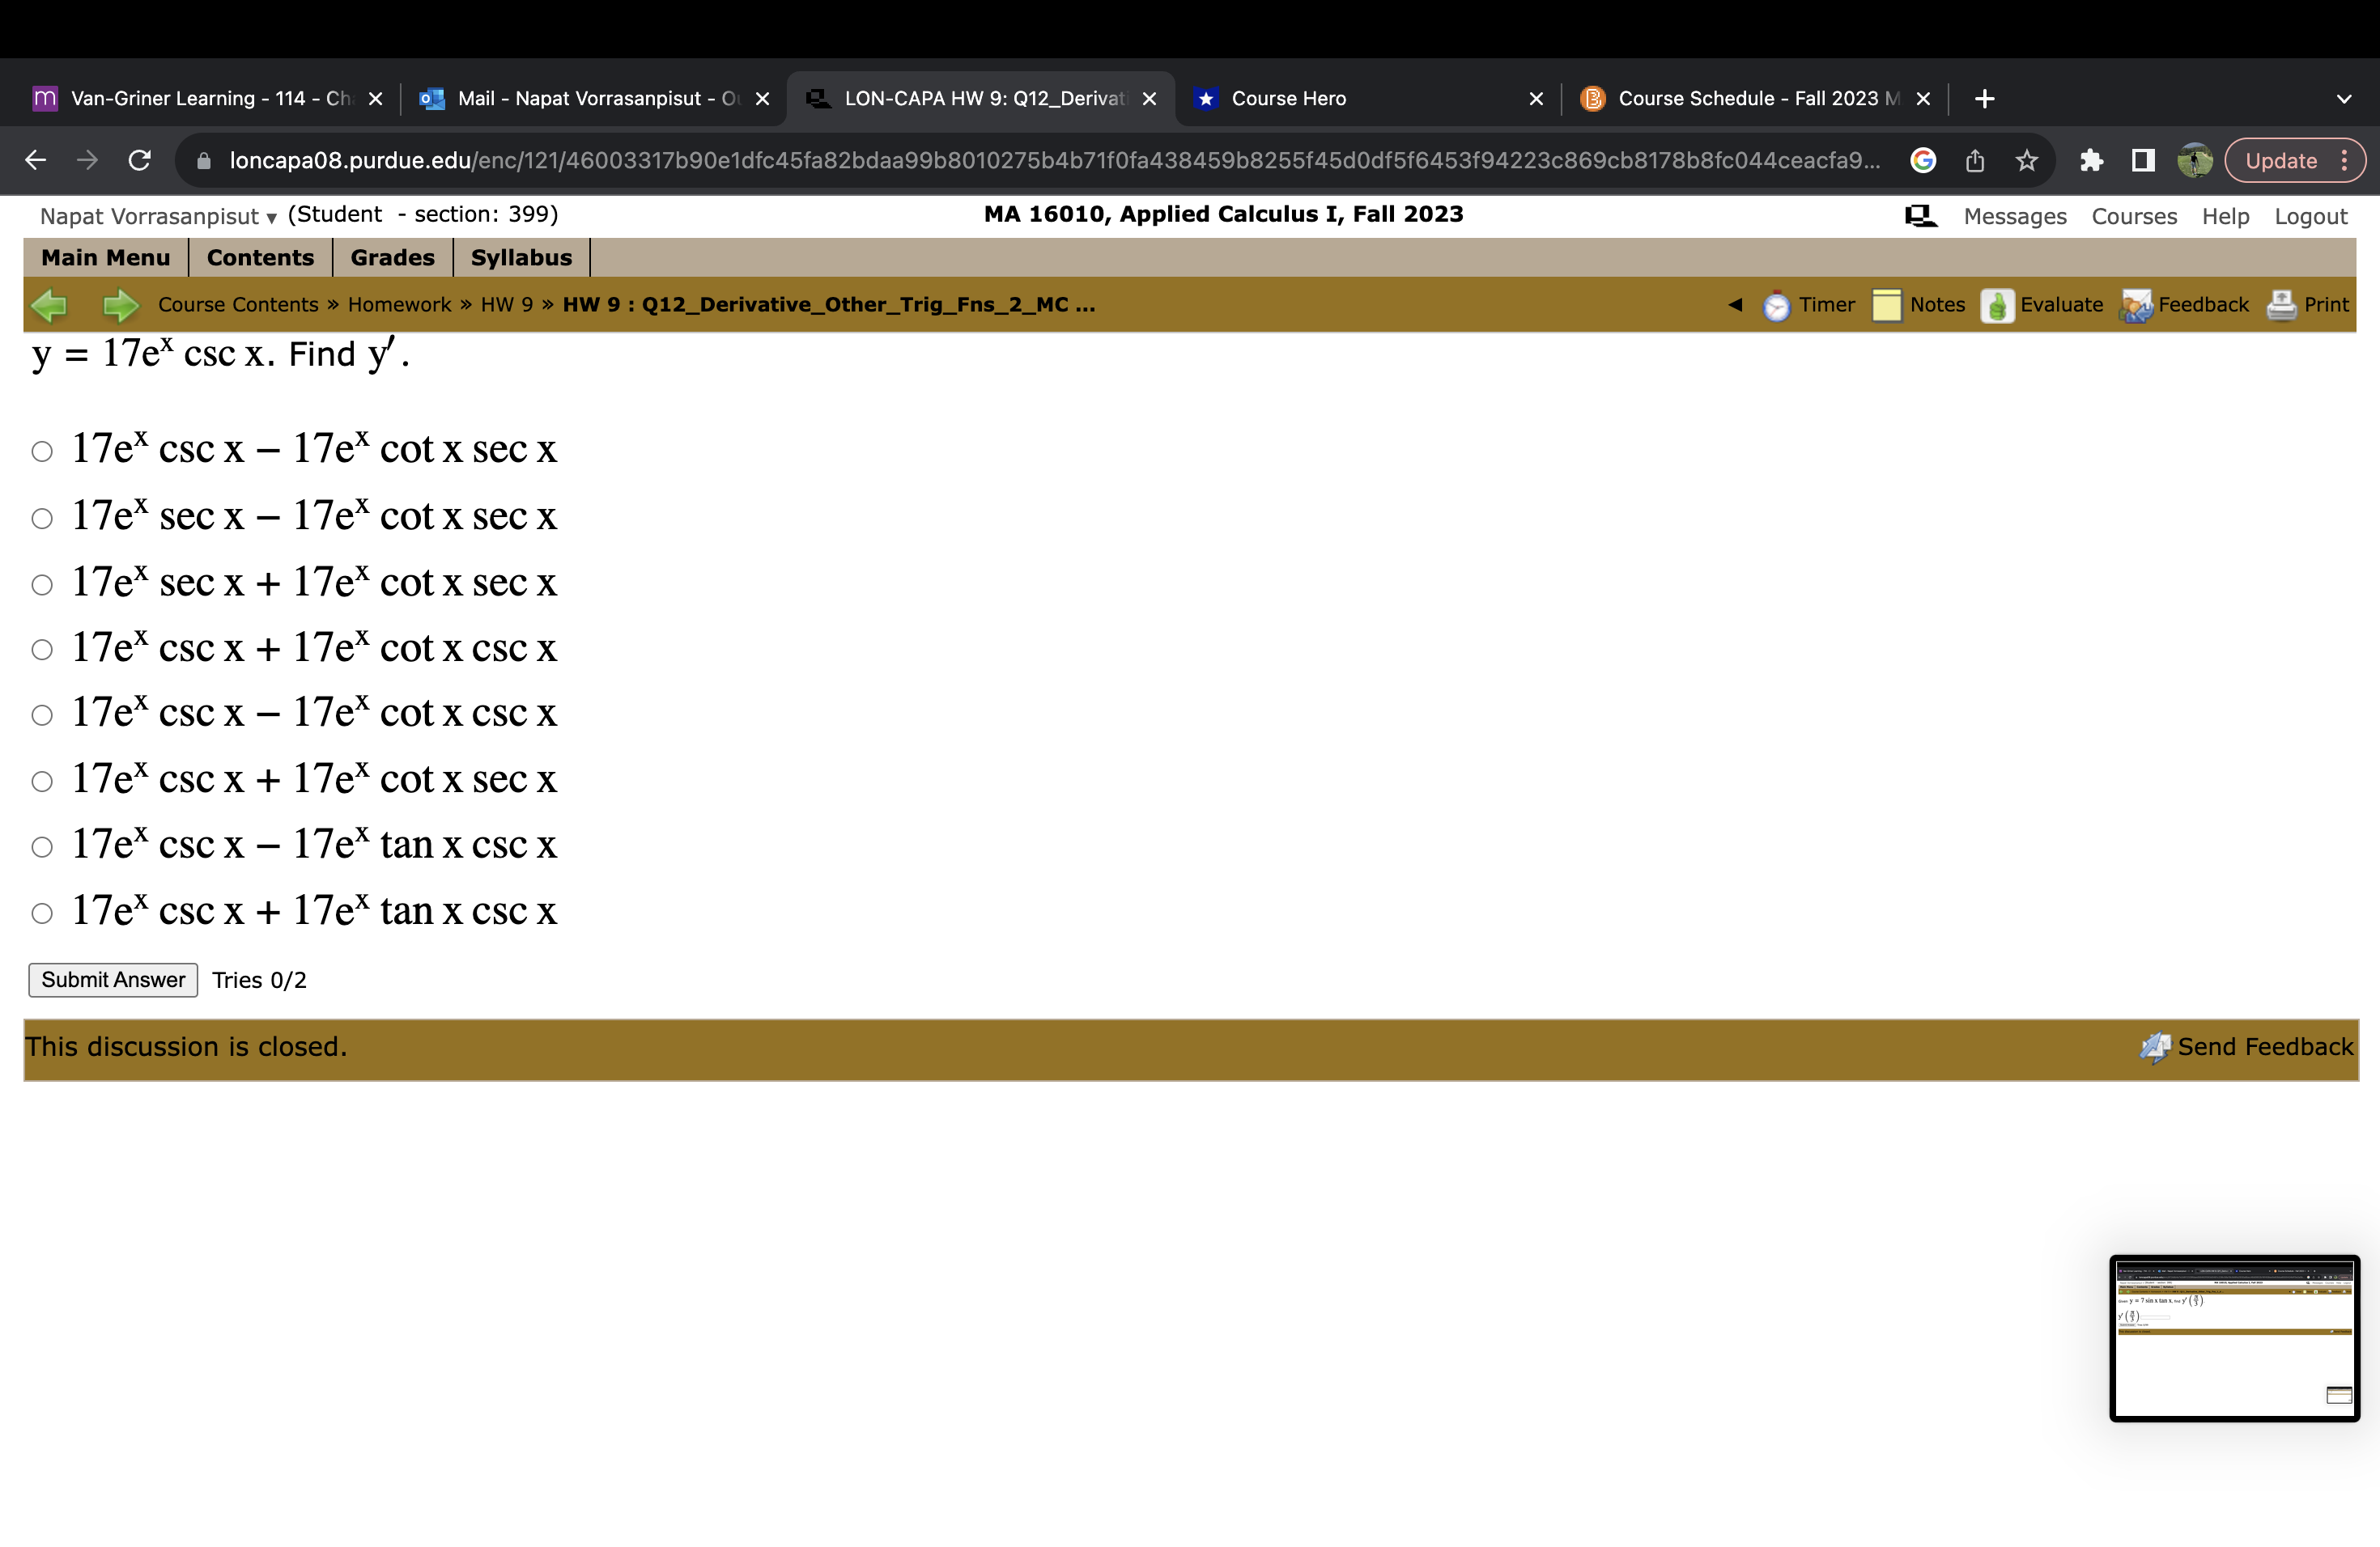The width and height of the screenshot is (2380, 1547).
Task: Select last option with plus tan x csc x
Action: coord(42,913)
